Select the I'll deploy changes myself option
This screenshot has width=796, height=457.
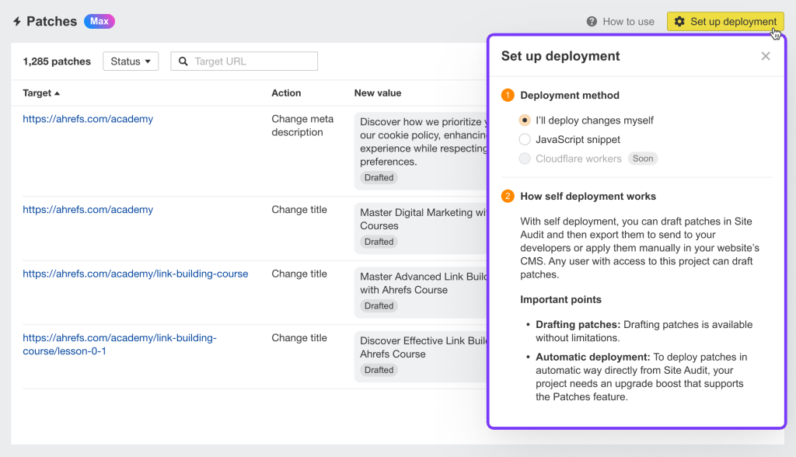[x=526, y=120]
